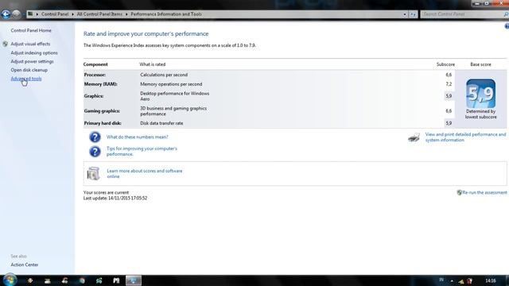The image size is (509, 286).
Task: Open the Windows Start menu orb
Action: click(x=10, y=280)
